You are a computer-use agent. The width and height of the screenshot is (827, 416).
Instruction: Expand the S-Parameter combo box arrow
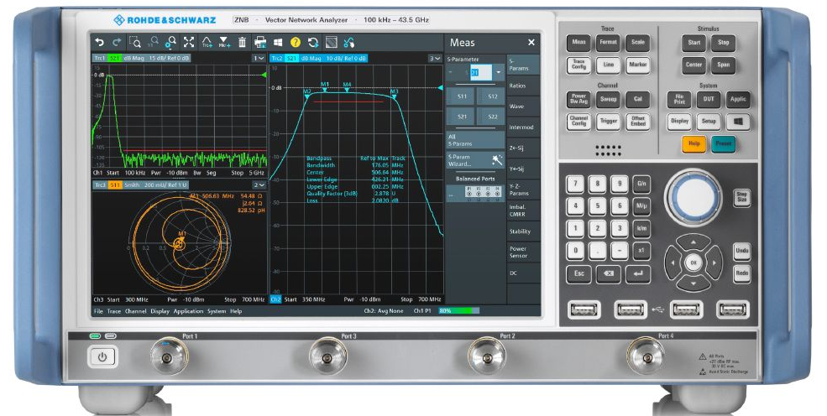tap(499, 72)
